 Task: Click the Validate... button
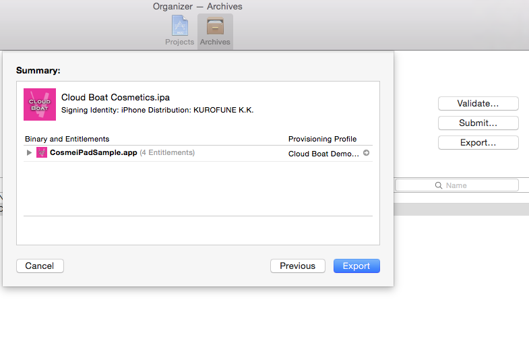click(478, 104)
